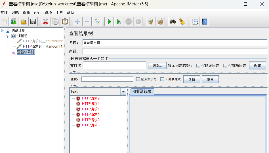Open the 文件 menu
The width and height of the screenshot is (269, 153).
[4, 12]
